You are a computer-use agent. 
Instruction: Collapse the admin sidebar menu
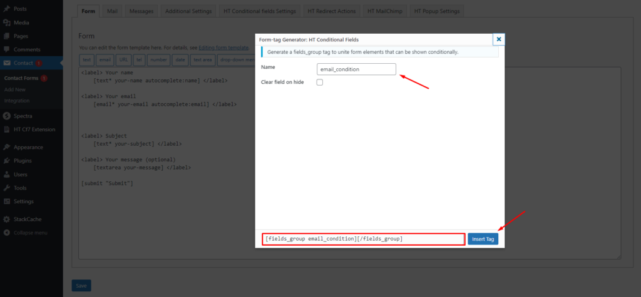(x=25, y=233)
